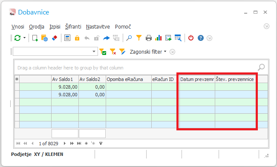Screen dimensions: 277x167
Task: Click the Av Saldo2 footer summary box
Action: (x=92, y=133)
